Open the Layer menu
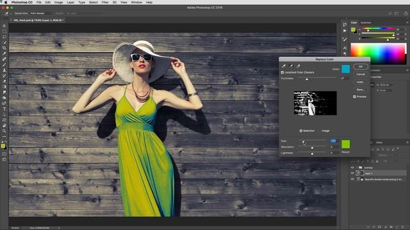Viewport: 410px width, 230px height. 70,3
